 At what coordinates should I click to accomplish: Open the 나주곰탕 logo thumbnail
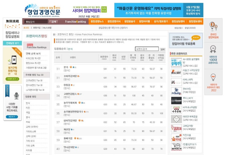point(176,110)
